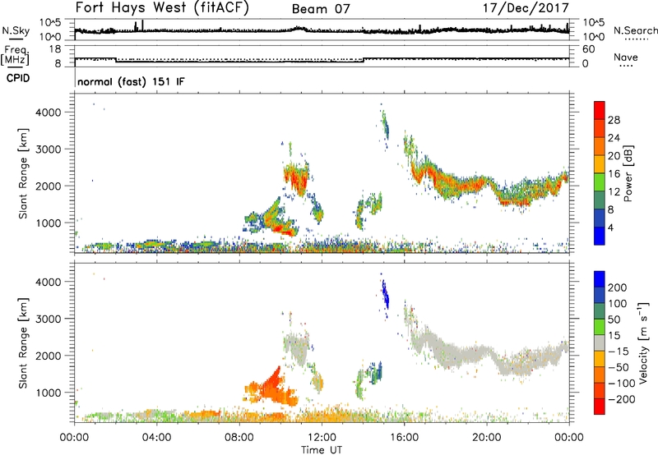This screenshot has width=658, height=455.
Task: Click the '20:00' time axis tick label
Action: click(x=486, y=438)
